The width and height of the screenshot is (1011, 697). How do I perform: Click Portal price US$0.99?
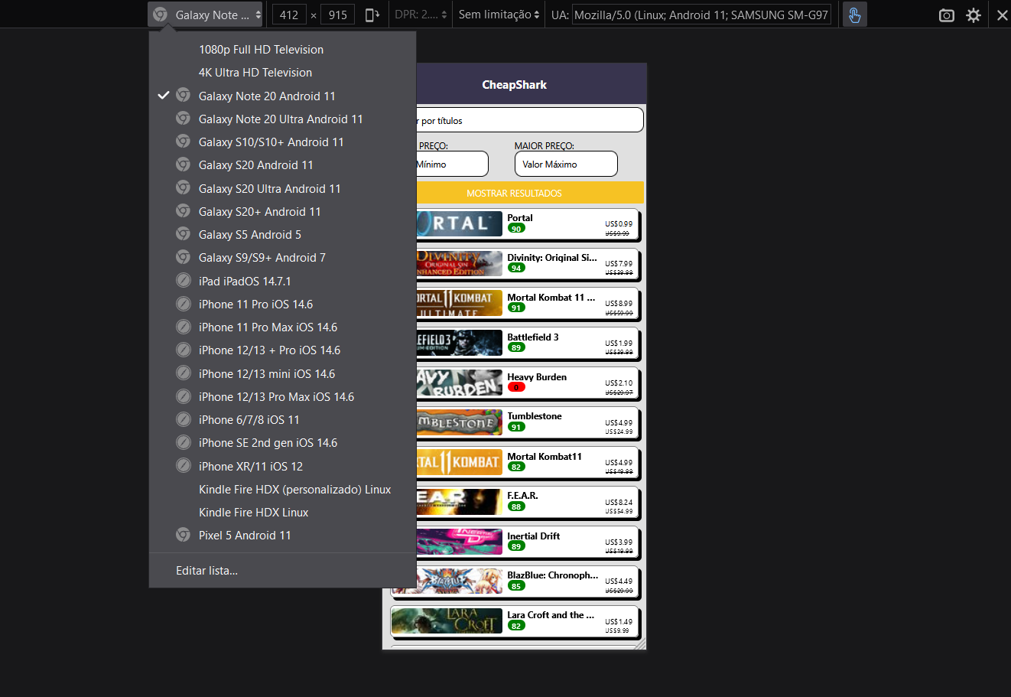pyautogui.click(x=619, y=224)
